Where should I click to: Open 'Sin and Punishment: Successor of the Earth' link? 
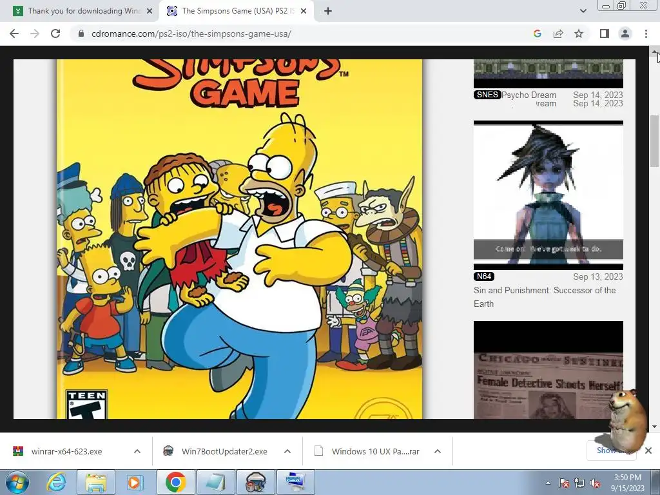[x=545, y=296]
